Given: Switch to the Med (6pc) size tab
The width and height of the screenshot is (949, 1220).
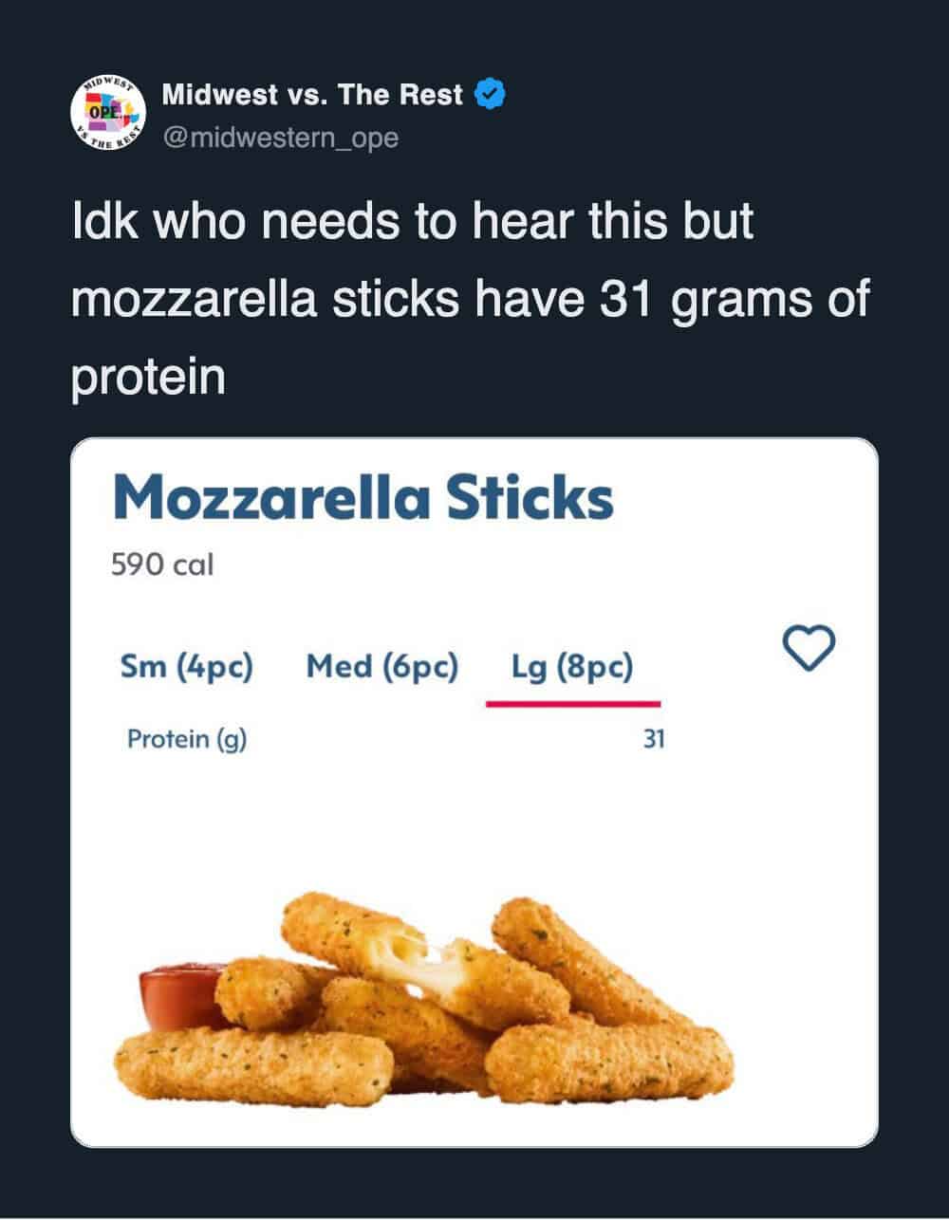Looking at the screenshot, I should (382, 667).
